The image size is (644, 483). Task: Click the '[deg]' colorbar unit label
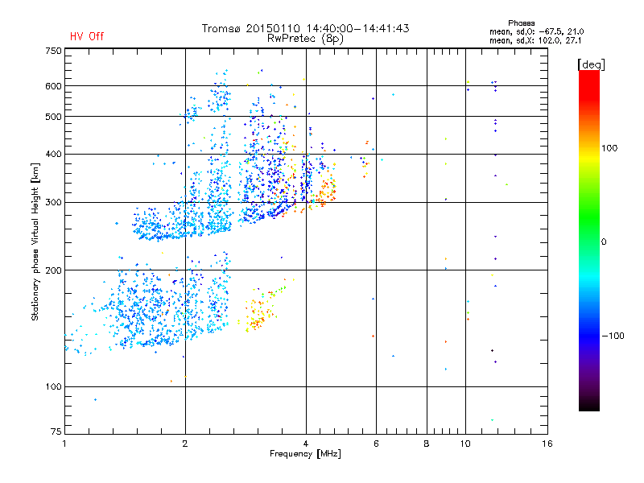pyautogui.click(x=591, y=64)
